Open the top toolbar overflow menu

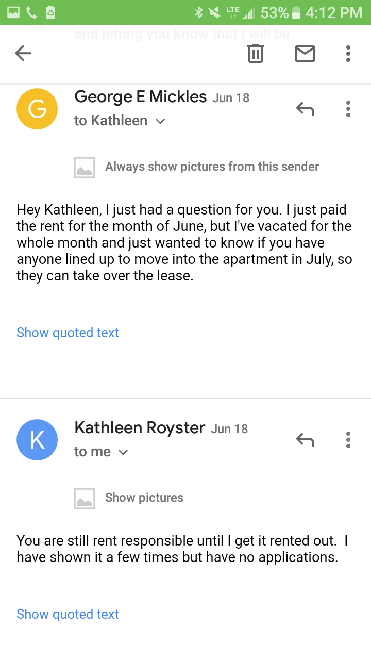(348, 53)
